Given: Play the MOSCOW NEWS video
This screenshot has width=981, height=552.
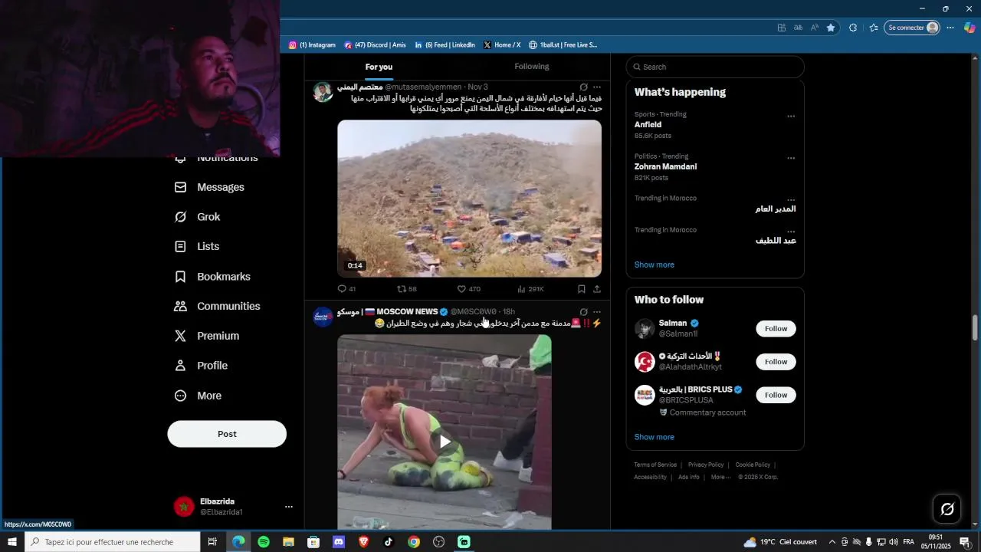Looking at the screenshot, I should coord(445,442).
